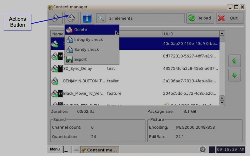Open the taskbar Menu button
Viewport: 250px width, 156px height.
click(x=55, y=149)
